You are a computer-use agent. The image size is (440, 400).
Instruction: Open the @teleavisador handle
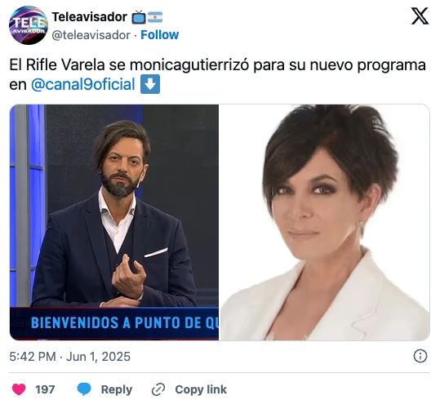(91, 35)
